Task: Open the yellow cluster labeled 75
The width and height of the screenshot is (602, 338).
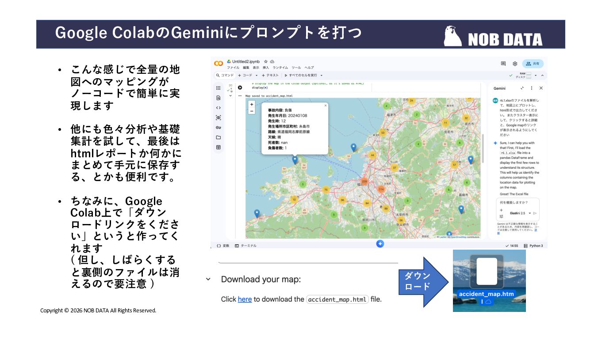Action: (326, 190)
